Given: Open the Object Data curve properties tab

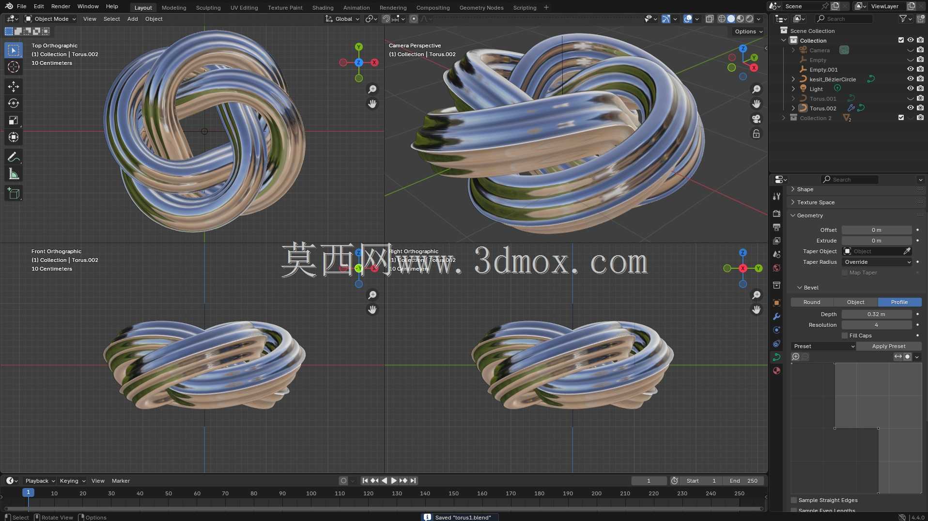Looking at the screenshot, I should 777,357.
